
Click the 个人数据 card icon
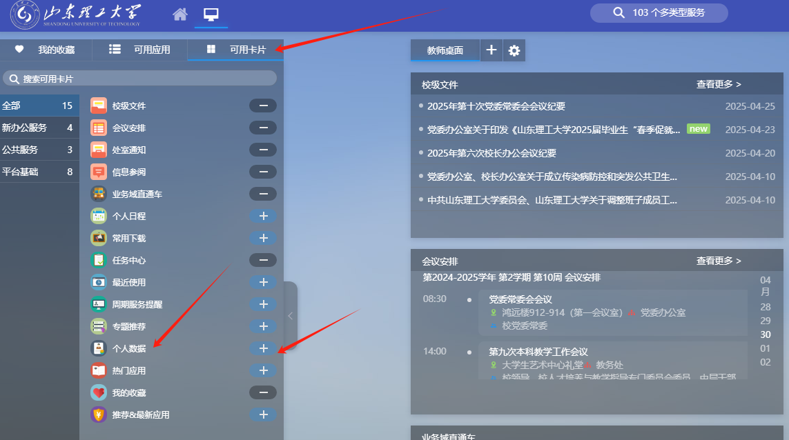tap(99, 348)
